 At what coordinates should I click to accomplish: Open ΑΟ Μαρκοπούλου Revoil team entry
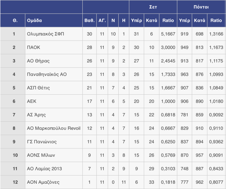tap(54, 128)
